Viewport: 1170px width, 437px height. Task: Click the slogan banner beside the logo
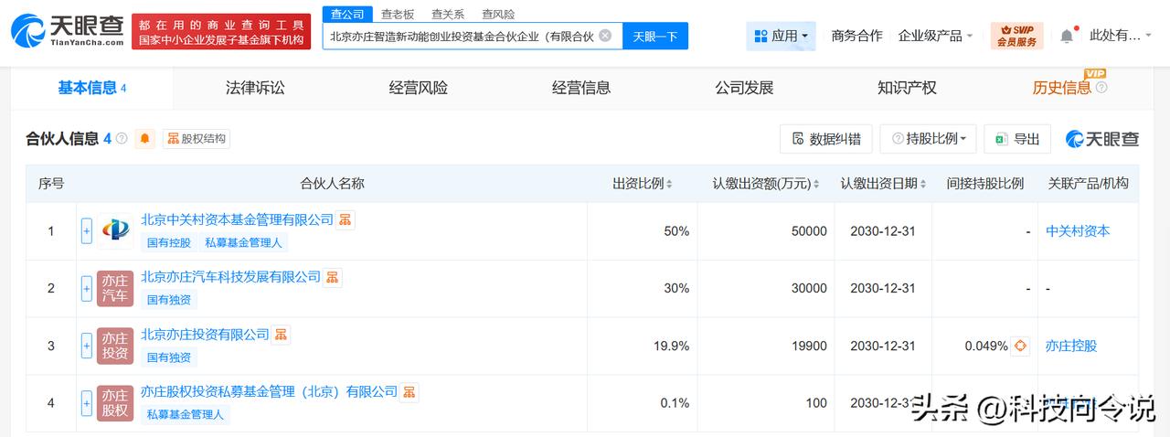(x=220, y=32)
